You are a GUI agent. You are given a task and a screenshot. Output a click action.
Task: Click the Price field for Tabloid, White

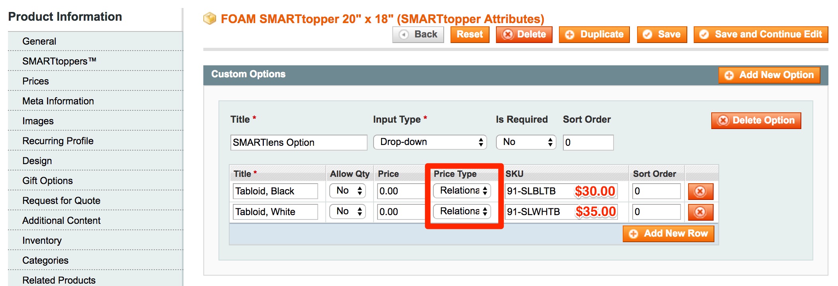pyautogui.click(x=401, y=212)
